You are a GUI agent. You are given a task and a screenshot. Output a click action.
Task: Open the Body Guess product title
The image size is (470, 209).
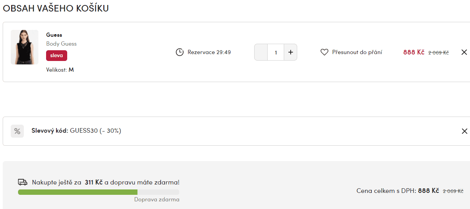pos(61,44)
